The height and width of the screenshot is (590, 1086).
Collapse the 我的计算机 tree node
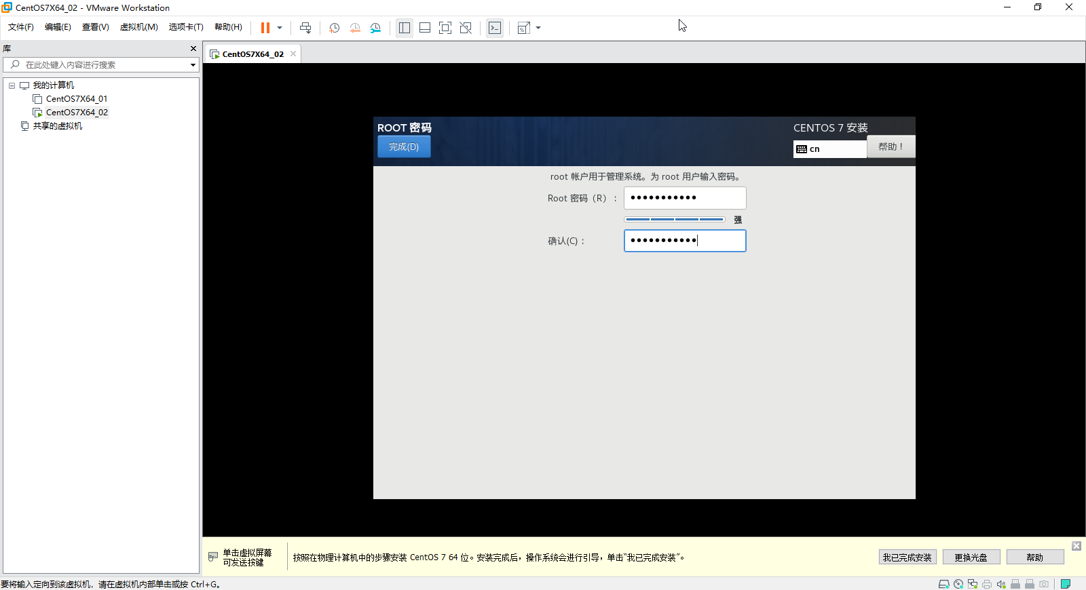pos(12,85)
